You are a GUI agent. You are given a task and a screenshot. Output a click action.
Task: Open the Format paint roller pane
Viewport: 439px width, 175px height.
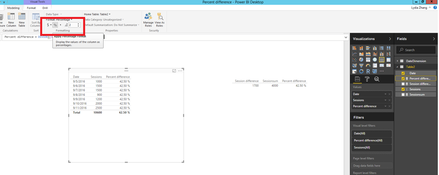tap(367, 79)
